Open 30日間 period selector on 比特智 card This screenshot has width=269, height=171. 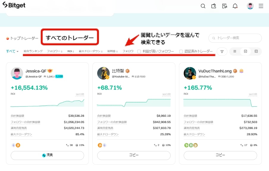tap(166, 94)
